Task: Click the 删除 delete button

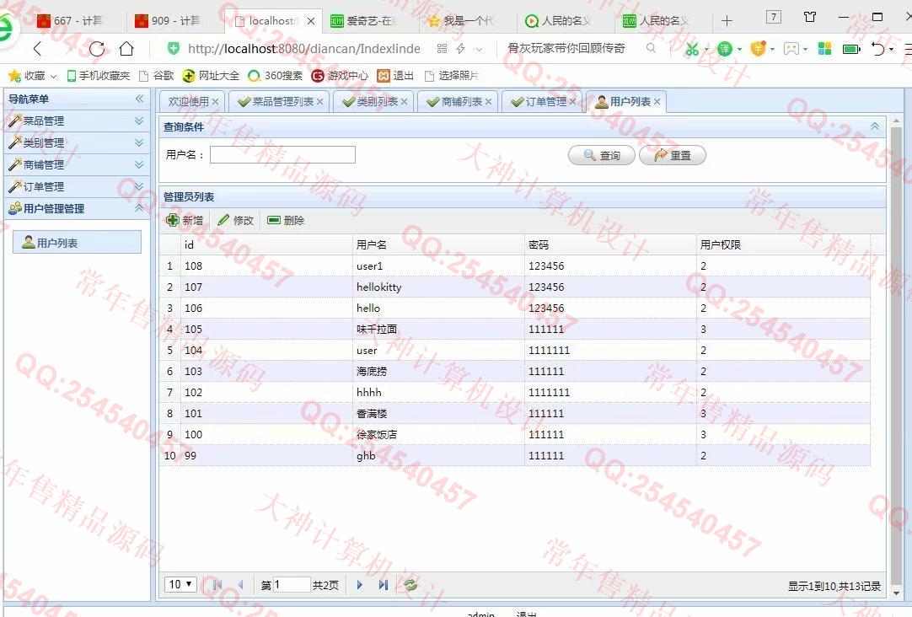Action: coord(286,220)
